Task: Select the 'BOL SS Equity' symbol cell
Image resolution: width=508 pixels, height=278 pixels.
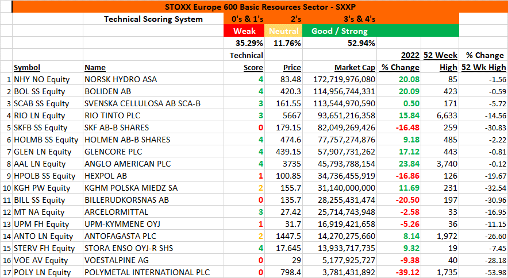Action: (x=47, y=91)
